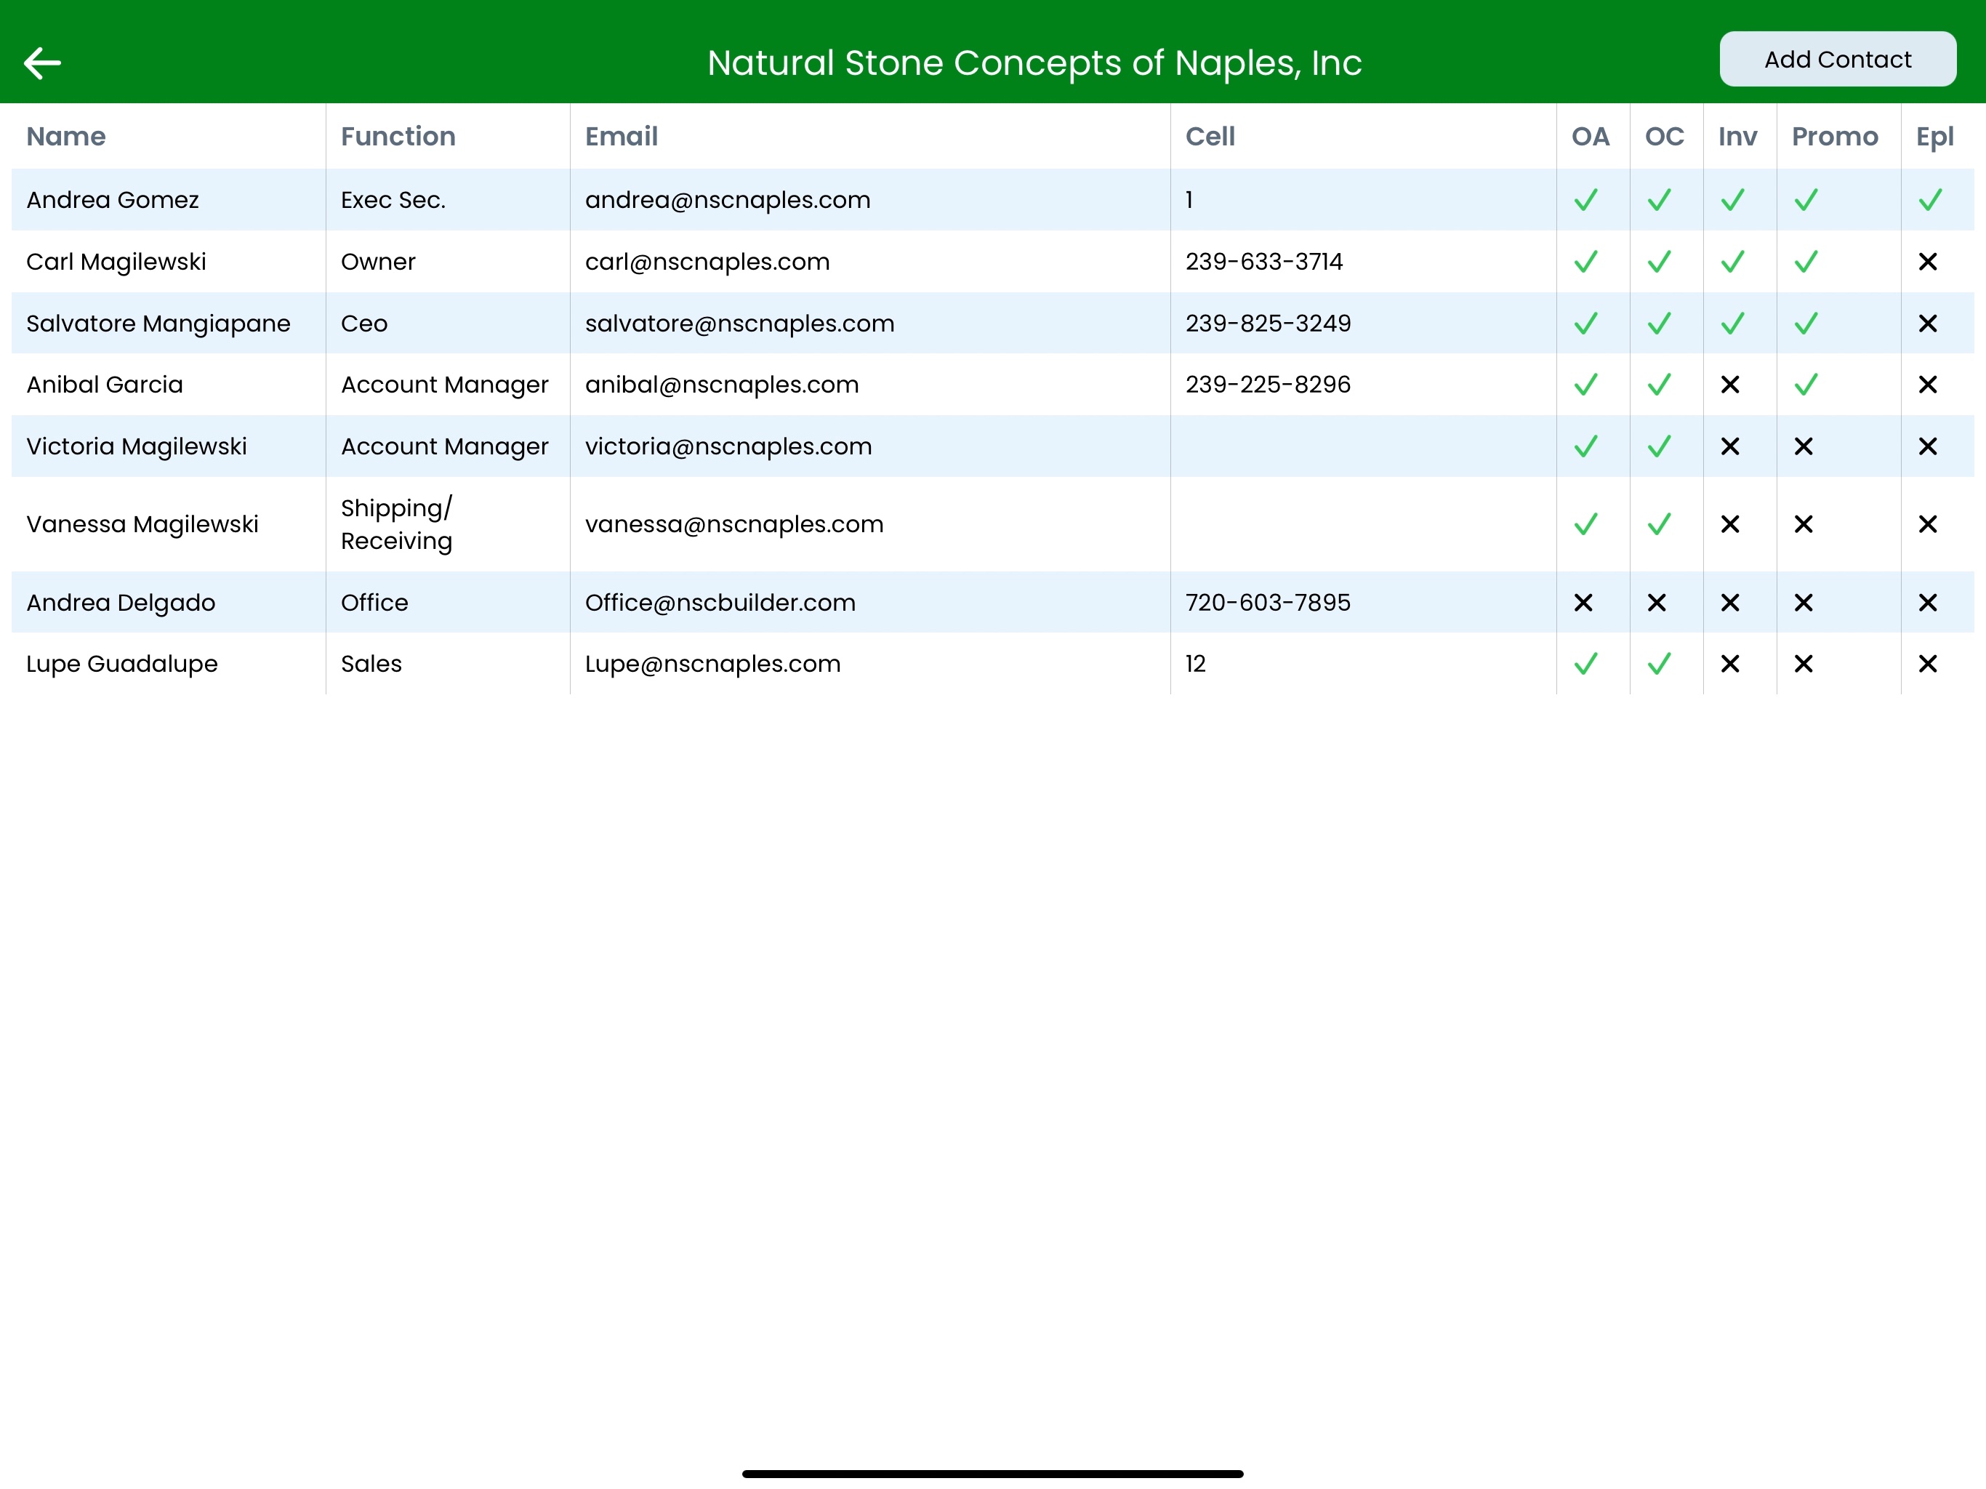Toggle OC checkmark for Lupe Guadalupe
Image resolution: width=1986 pixels, height=1489 pixels.
(1659, 664)
